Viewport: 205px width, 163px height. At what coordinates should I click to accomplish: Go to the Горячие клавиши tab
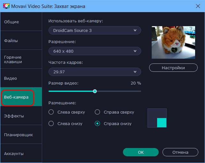[21, 59]
